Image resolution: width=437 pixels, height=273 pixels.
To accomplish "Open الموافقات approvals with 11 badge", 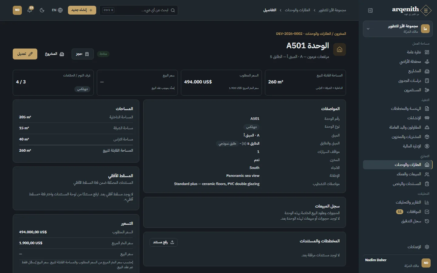I will (x=397, y=212).
